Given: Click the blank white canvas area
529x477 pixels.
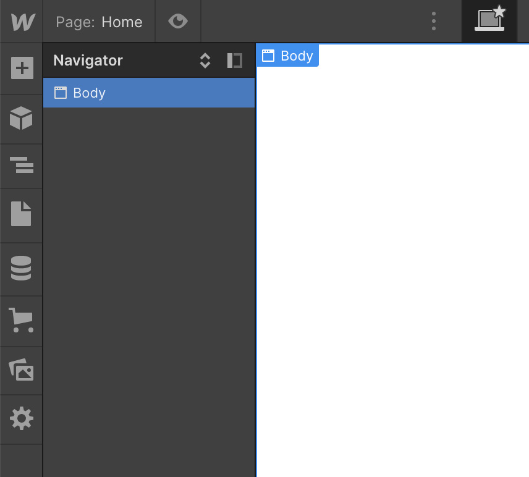Looking at the screenshot, I should point(392,266).
